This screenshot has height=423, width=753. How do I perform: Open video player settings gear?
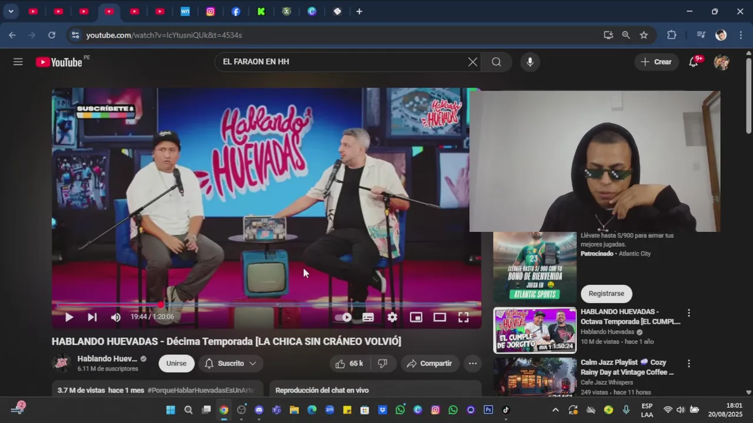tap(392, 317)
